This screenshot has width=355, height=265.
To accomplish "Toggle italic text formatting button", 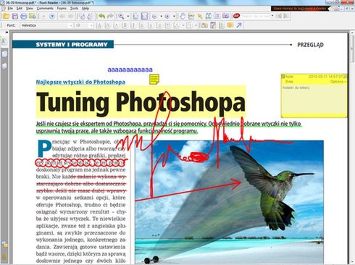I will [133, 25].
